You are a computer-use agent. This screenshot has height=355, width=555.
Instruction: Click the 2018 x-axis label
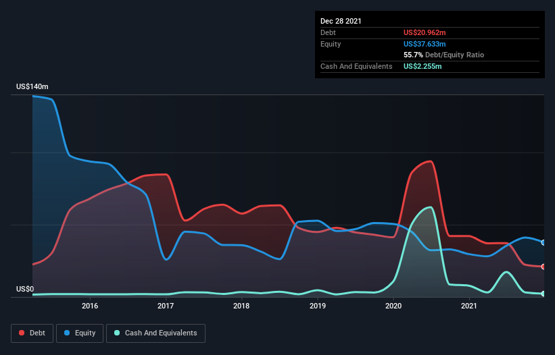(x=241, y=306)
